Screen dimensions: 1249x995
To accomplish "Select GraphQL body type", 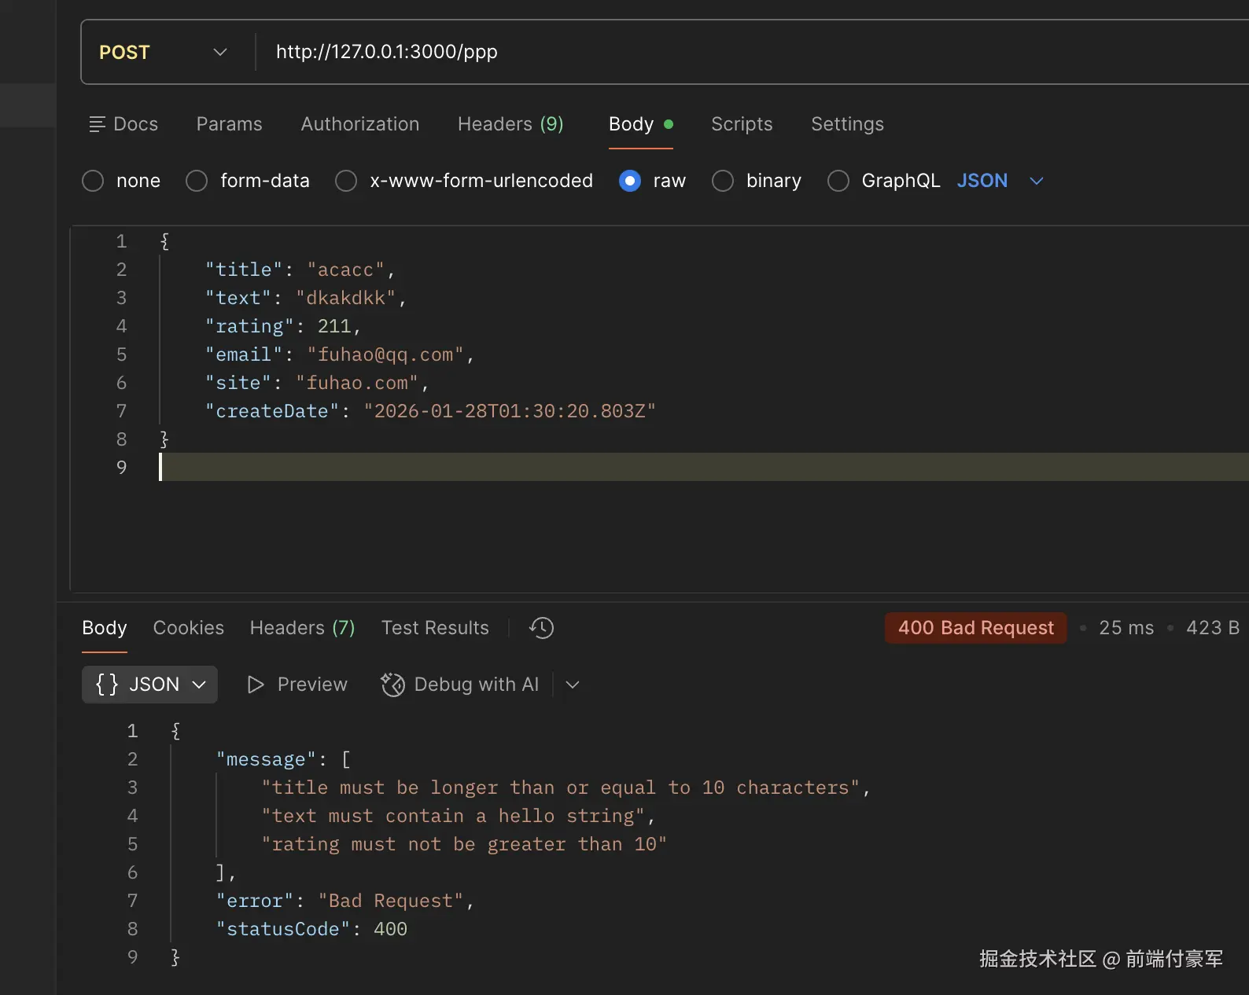I will pos(838,181).
